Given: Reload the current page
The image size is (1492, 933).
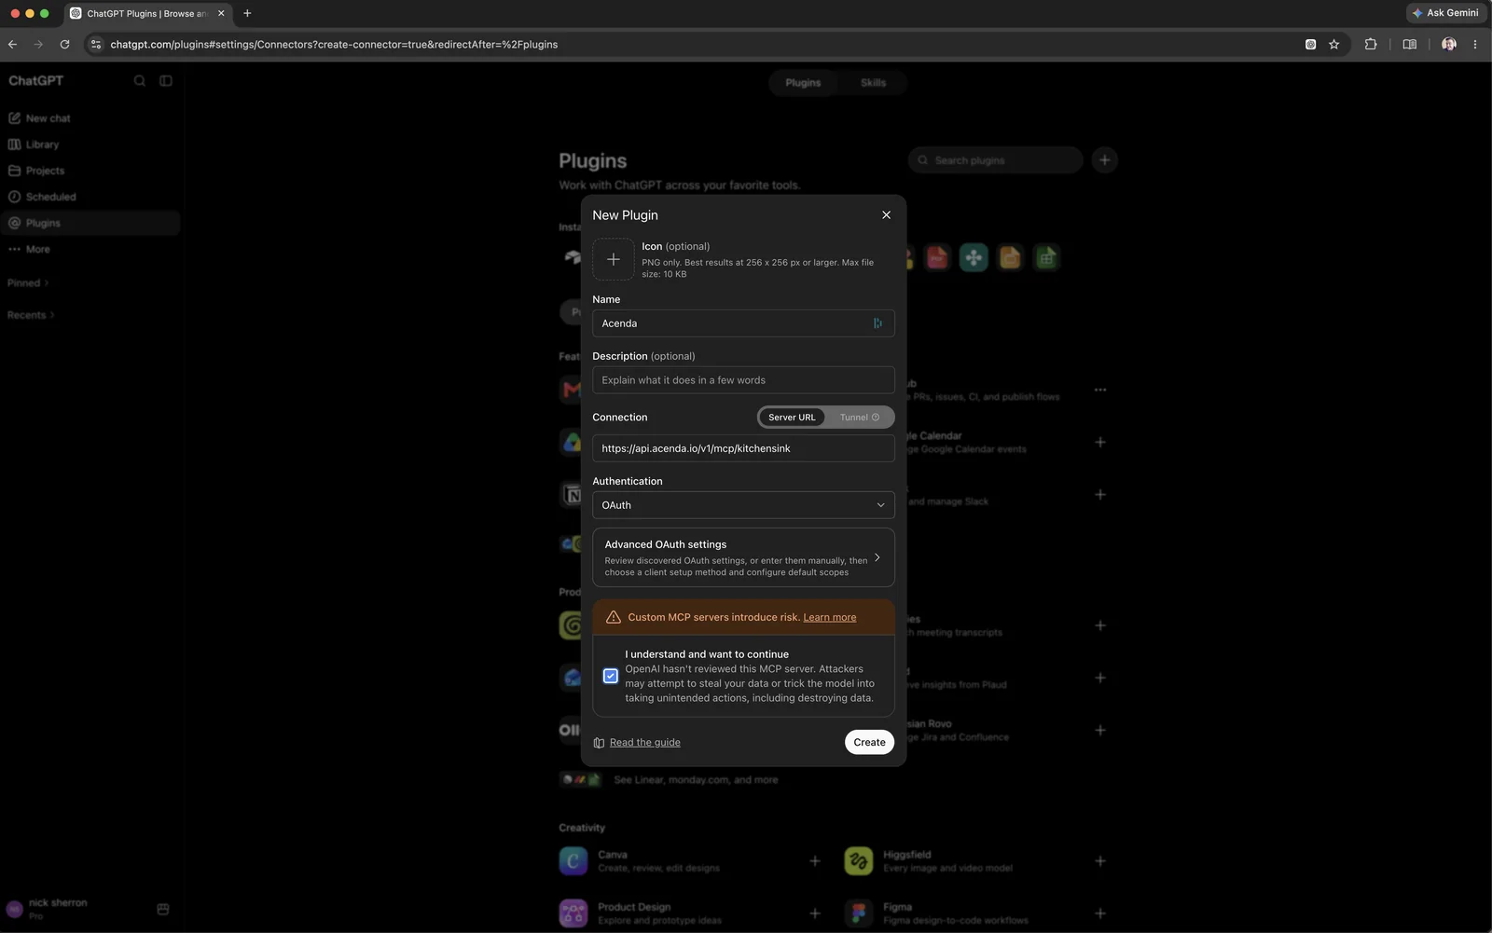Looking at the screenshot, I should click(64, 44).
